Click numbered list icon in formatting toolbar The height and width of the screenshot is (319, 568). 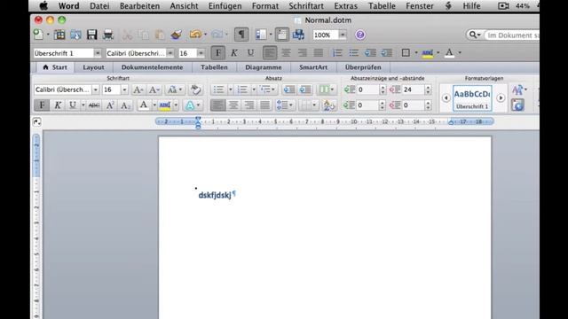tap(337, 53)
